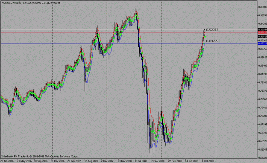Click the 22 Apr 2007 date label
Image resolution: width=267 pixels, height=163 pixels.
click(x=74, y=161)
